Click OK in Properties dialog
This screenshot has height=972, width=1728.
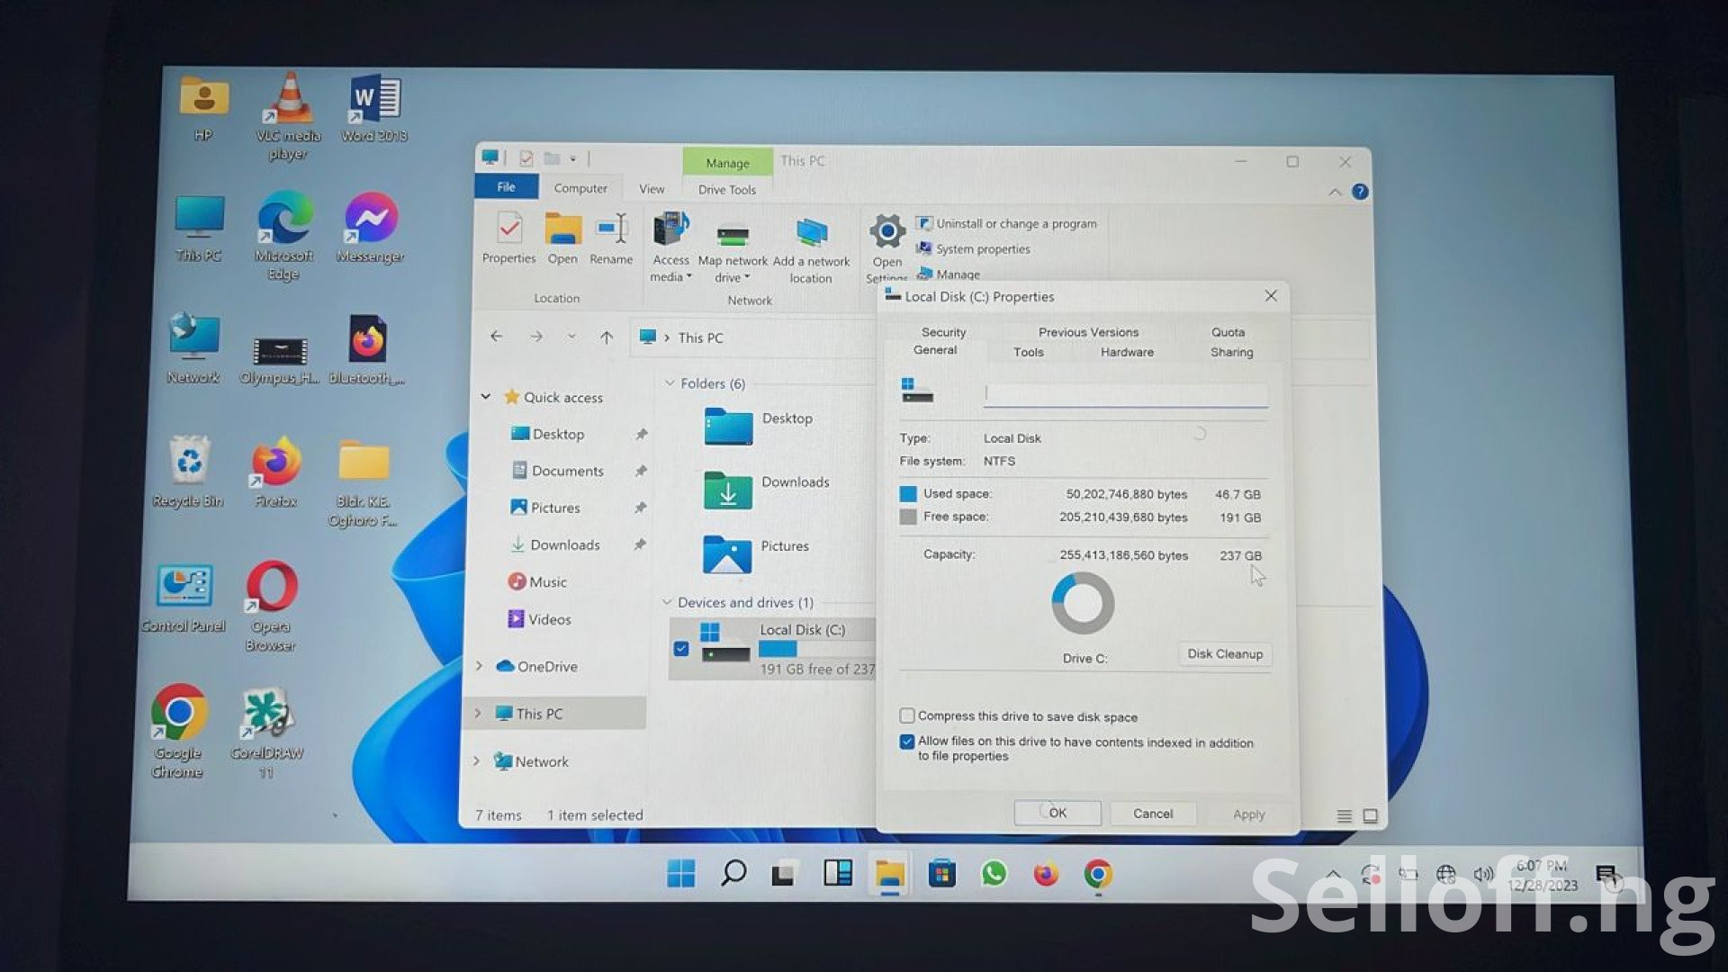click(x=1057, y=813)
